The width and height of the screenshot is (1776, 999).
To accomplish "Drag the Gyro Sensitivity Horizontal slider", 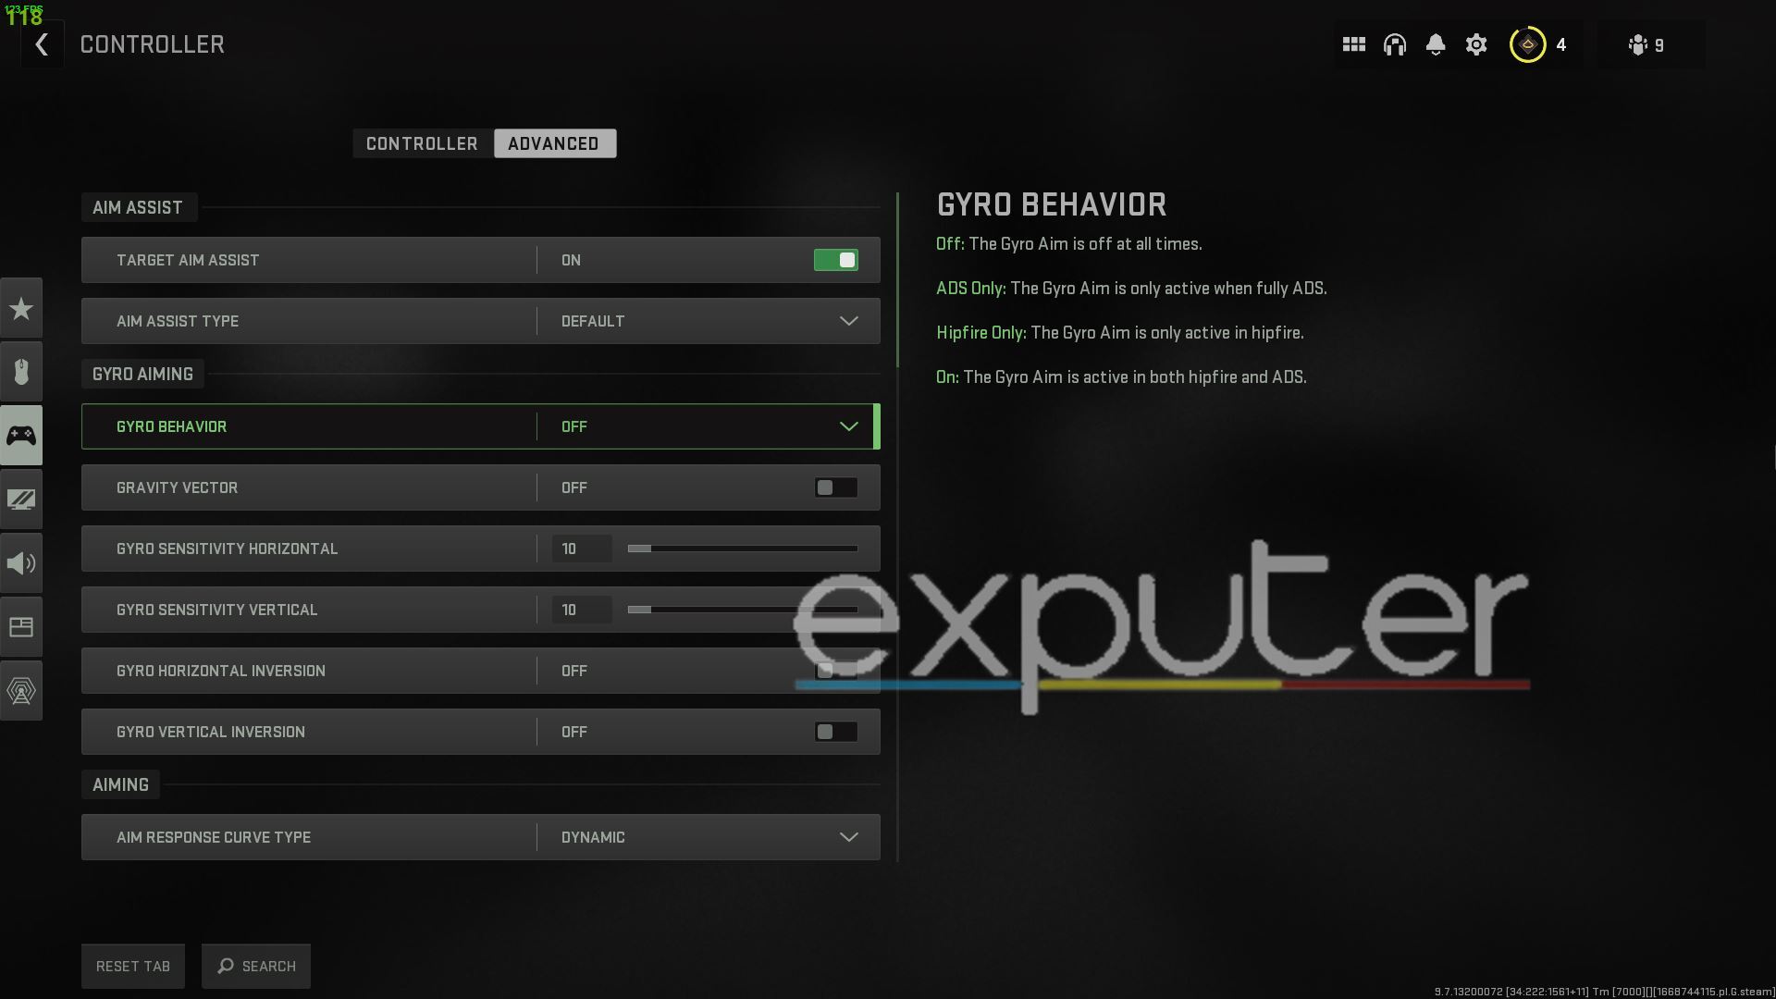I will [x=636, y=548].
